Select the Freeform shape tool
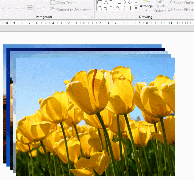Screen dimensions: 194x180 click(x=100, y=8)
